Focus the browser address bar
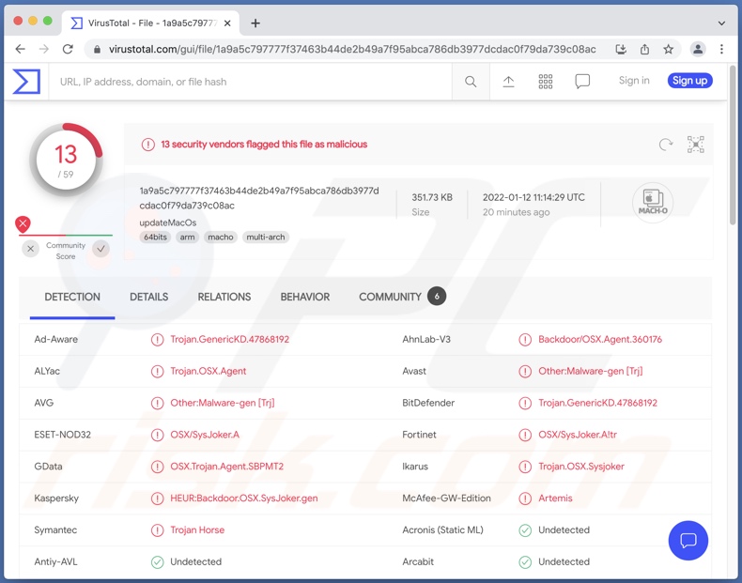 tap(352, 49)
